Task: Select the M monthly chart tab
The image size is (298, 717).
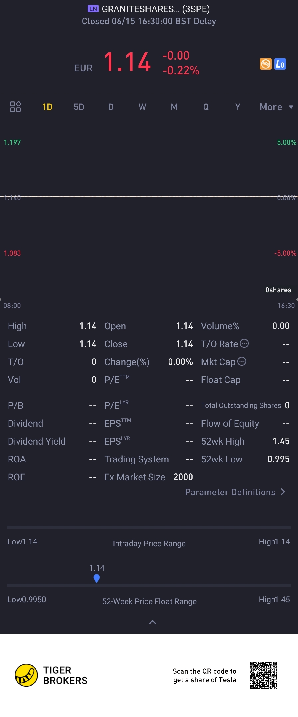Action: pyautogui.click(x=174, y=107)
